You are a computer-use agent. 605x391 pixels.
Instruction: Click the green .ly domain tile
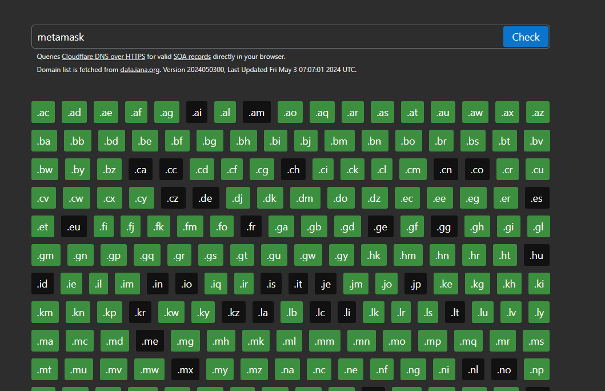pyautogui.click(x=539, y=313)
